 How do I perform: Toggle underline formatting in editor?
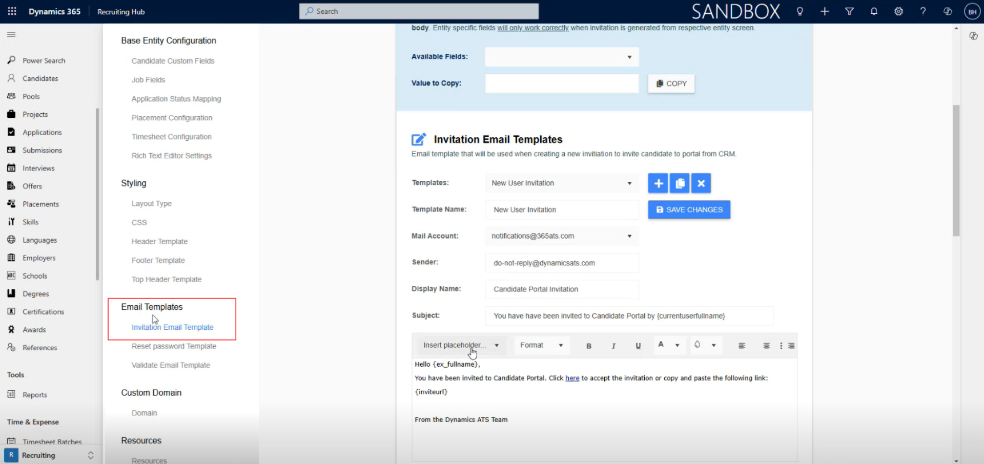tap(638, 346)
